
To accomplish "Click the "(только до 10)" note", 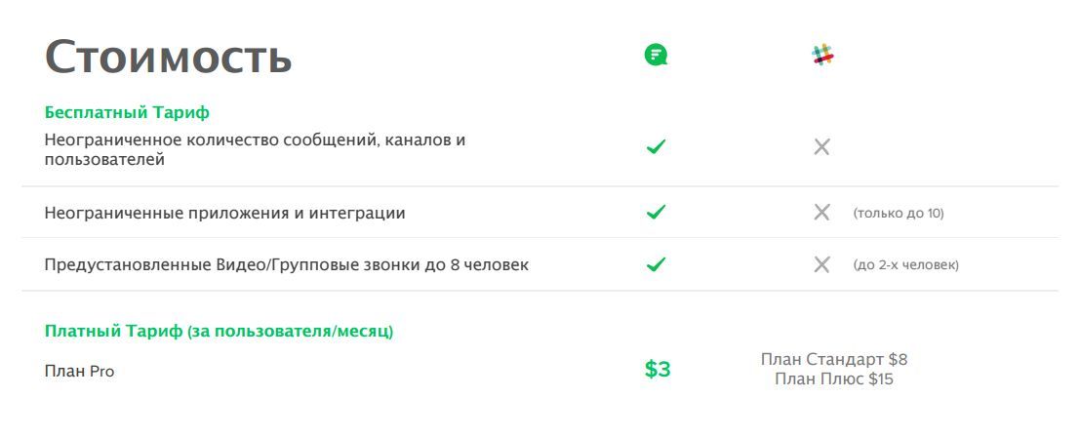I will pos(898,213).
